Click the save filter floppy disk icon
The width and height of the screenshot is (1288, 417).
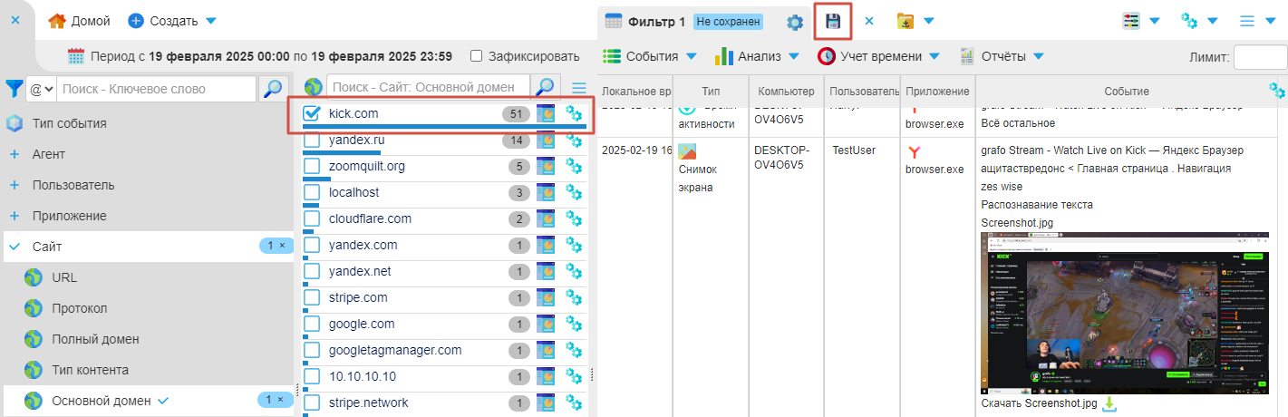[833, 21]
